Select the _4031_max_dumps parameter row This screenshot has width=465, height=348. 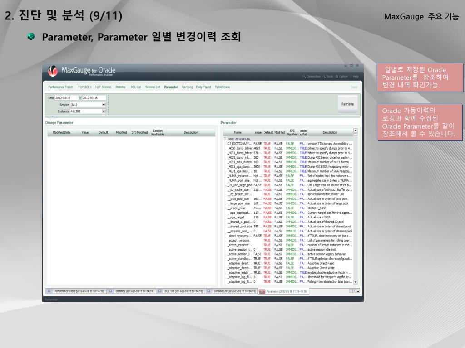[x=289, y=162]
